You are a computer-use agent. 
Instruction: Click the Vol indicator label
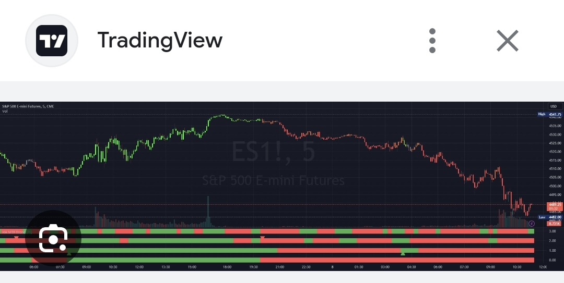point(5,111)
